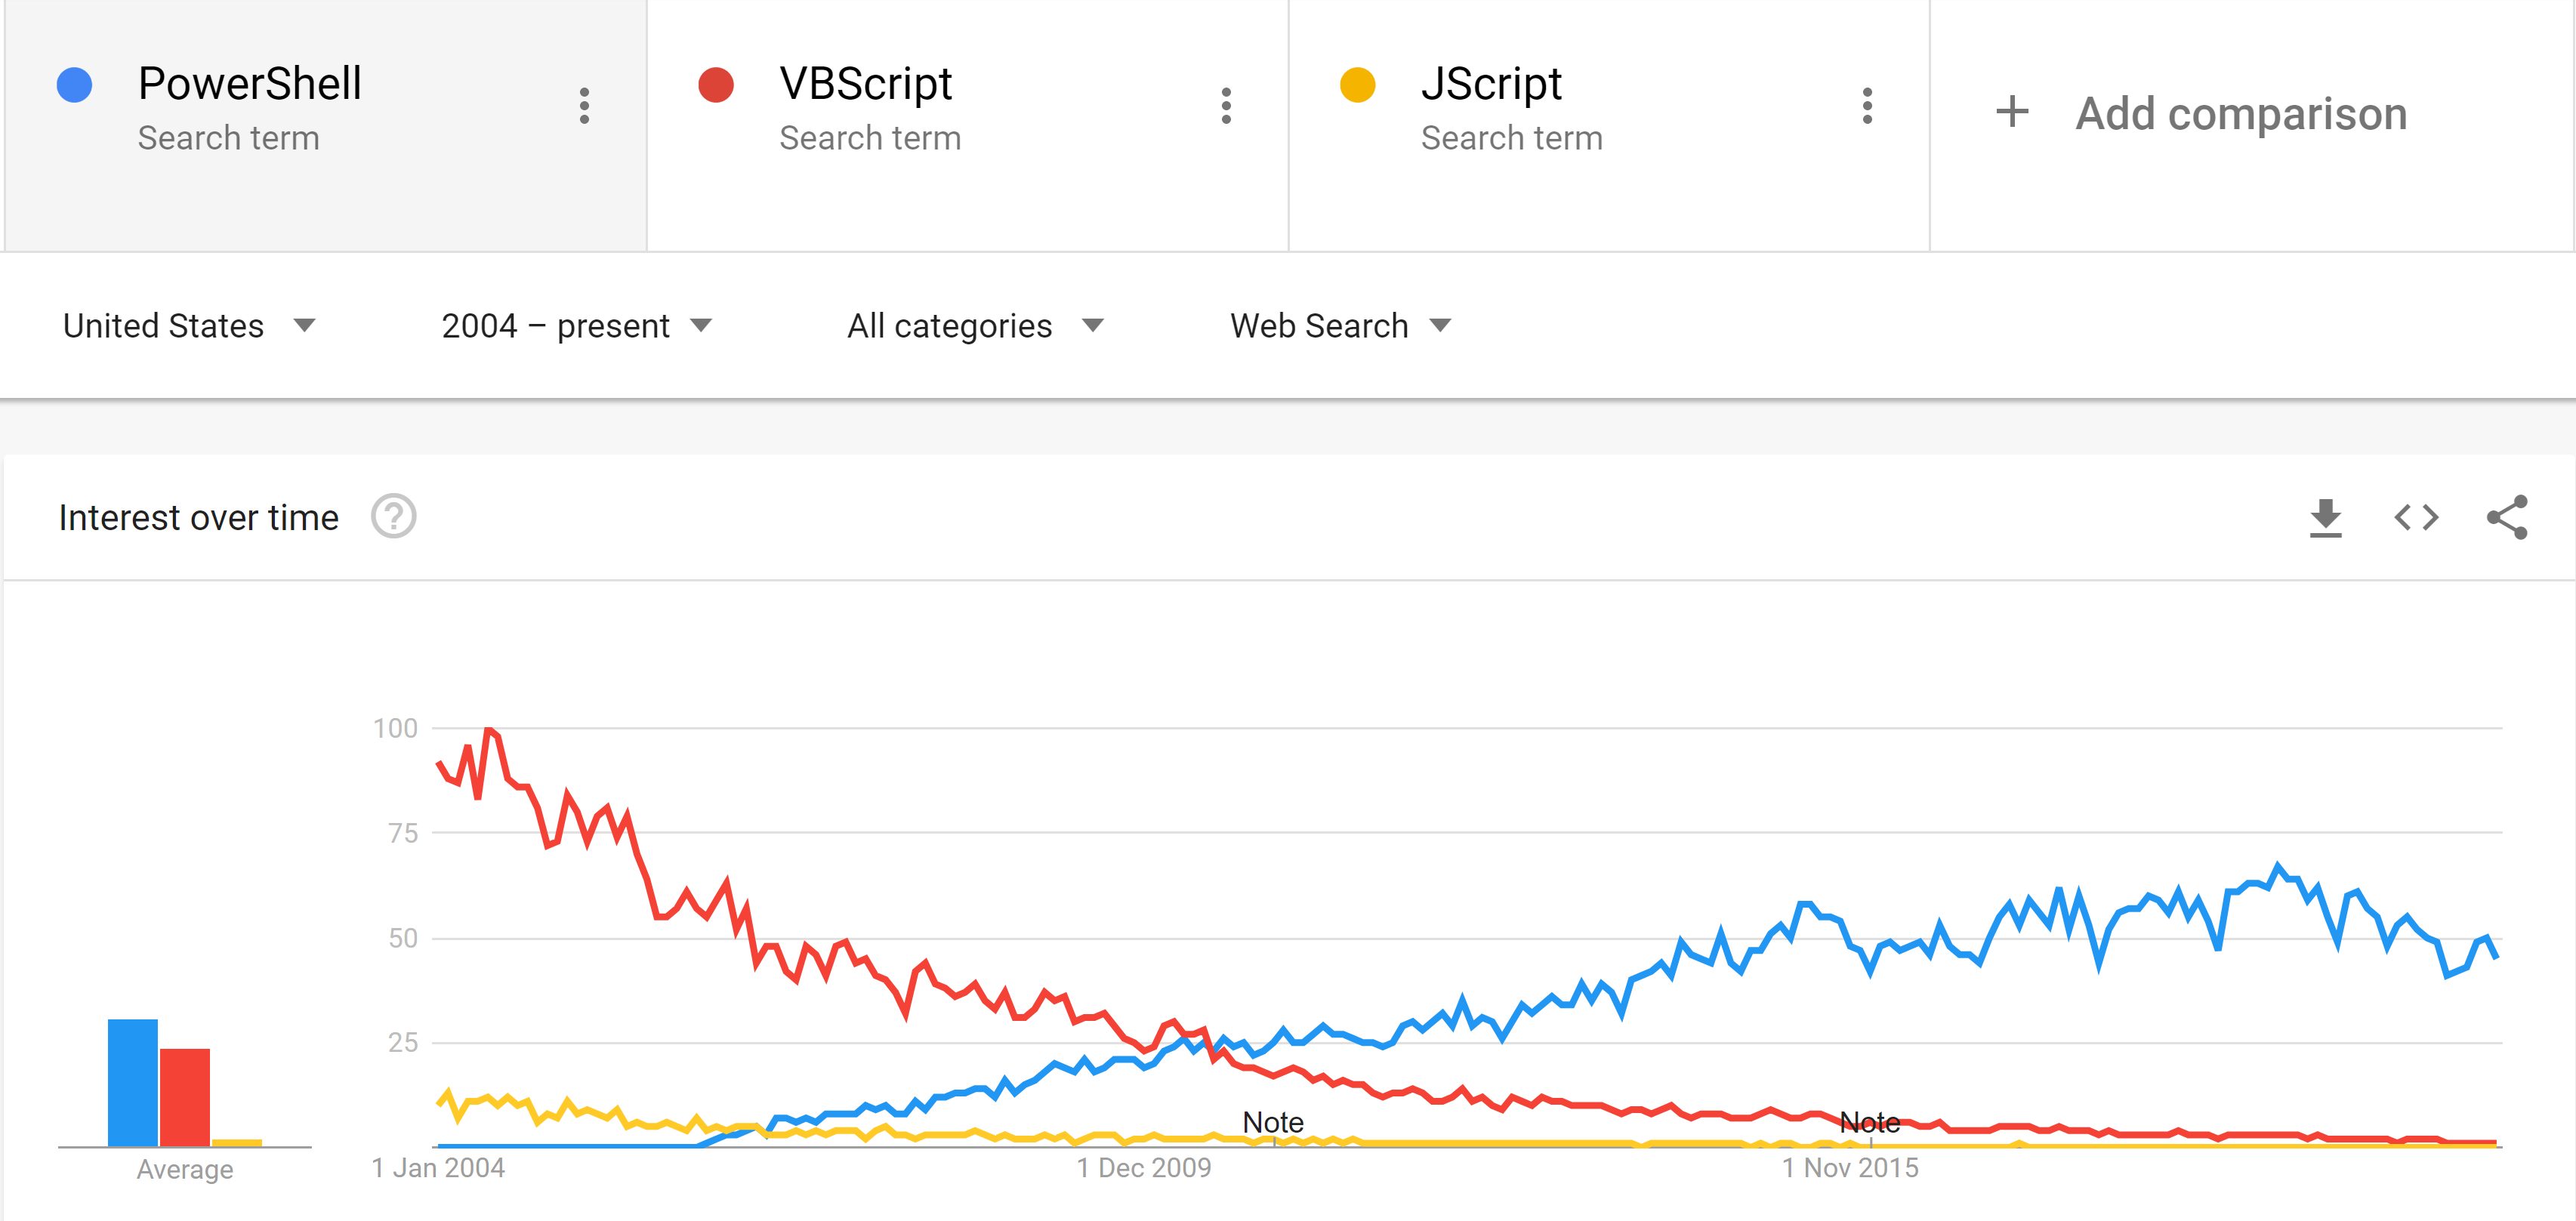The height and width of the screenshot is (1221, 2576).
Task: Expand the United States region dropdown
Action: pos(189,326)
